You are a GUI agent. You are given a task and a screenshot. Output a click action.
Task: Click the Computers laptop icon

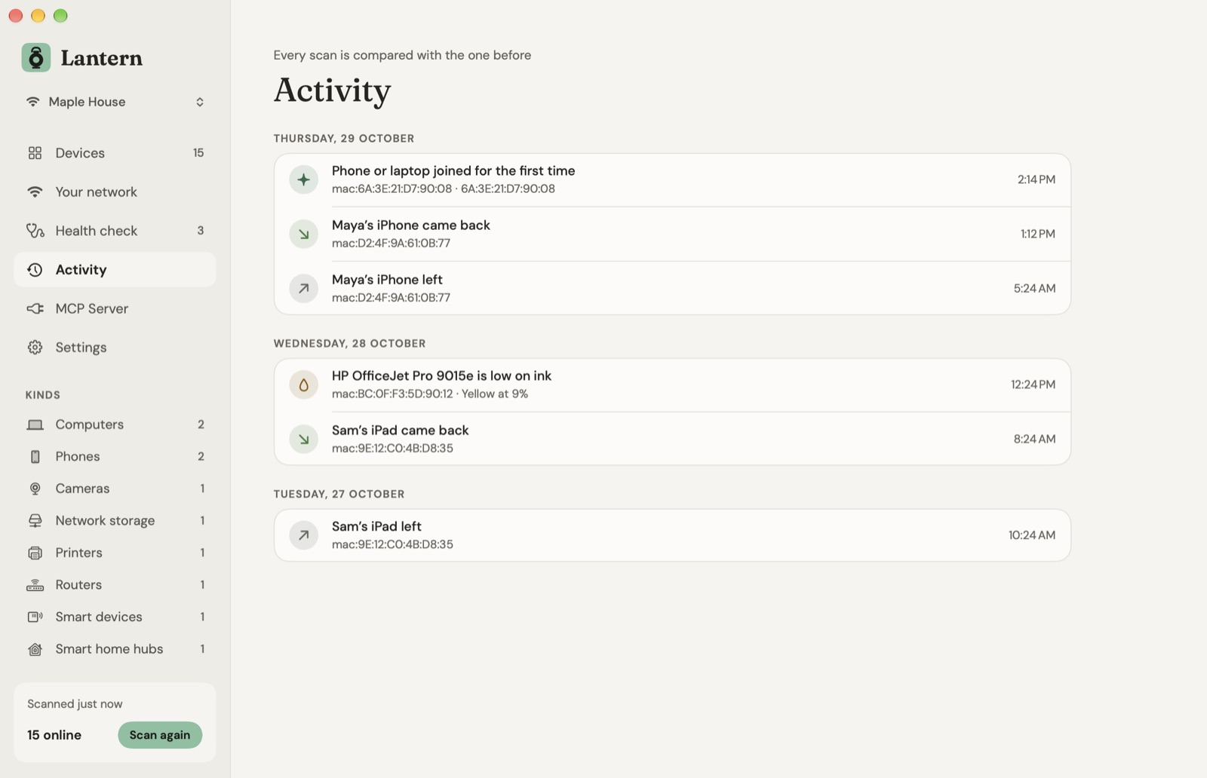35,425
